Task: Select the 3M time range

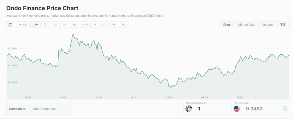Action: point(65,25)
